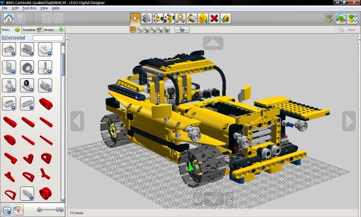
Task: Choose the Clone brick tool
Action: (x=147, y=19)
